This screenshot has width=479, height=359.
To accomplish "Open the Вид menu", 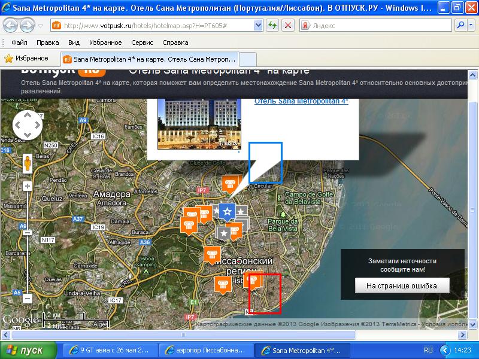I will click(x=74, y=42).
